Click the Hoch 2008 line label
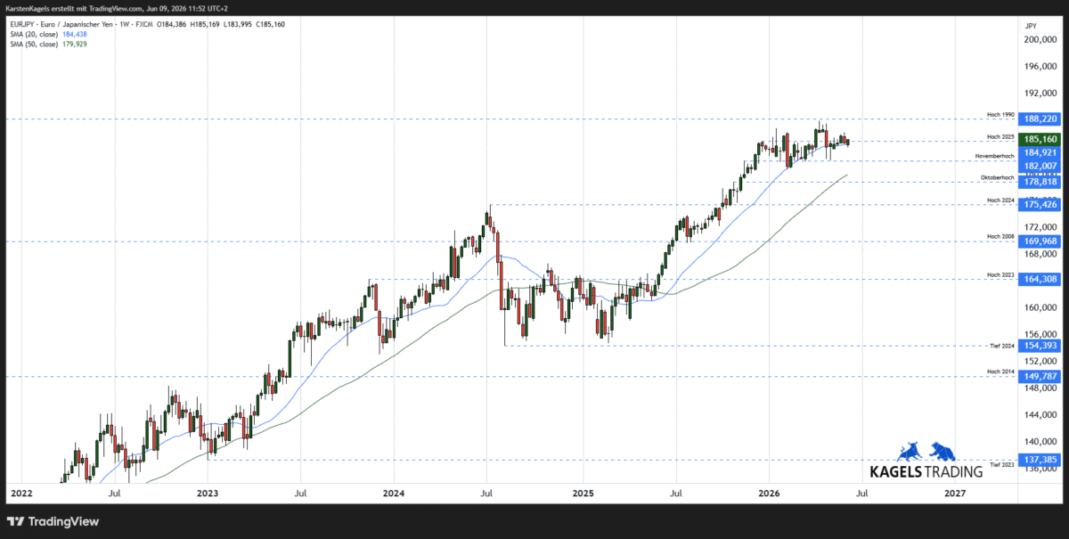 (1000, 236)
